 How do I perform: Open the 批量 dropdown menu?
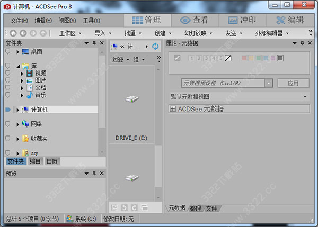tap(133, 33)
